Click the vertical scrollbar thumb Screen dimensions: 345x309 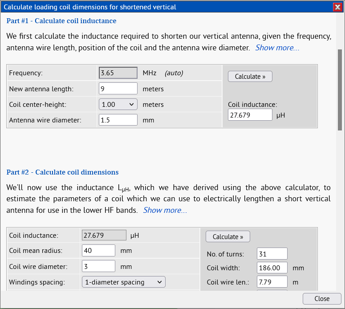point(340,89)
